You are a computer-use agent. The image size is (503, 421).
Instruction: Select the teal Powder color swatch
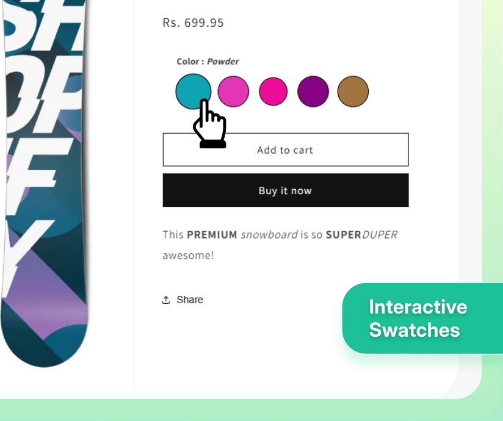194,90
